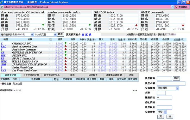190x120 pixels.
Task: Click the Internet Explorer logo in the title bar
Action: [x=2, y=2]
